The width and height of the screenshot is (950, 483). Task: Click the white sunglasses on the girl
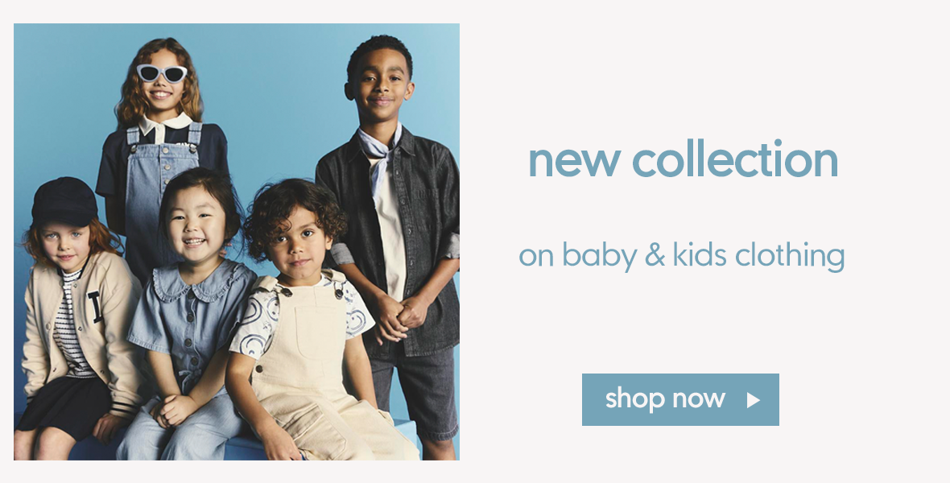point(162,73)
